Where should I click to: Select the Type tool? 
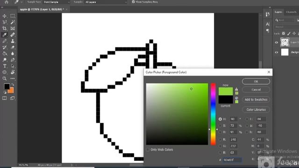tap(4, 66)
